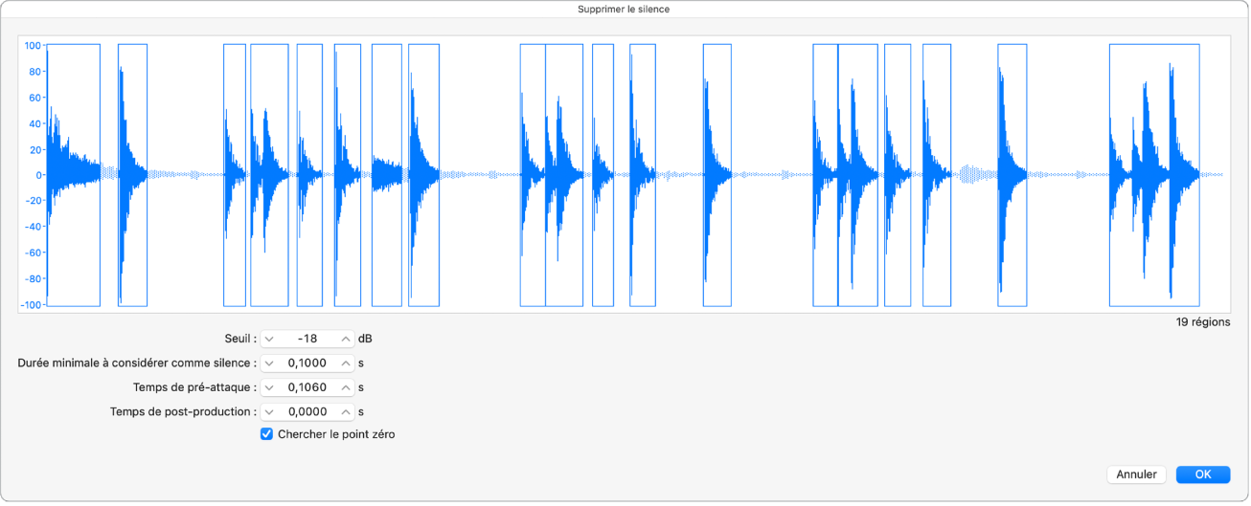This screenshot has height=506, width=1251.
Task: Select the last wide region at waveform's right end
Action: tap(1153, 239)
